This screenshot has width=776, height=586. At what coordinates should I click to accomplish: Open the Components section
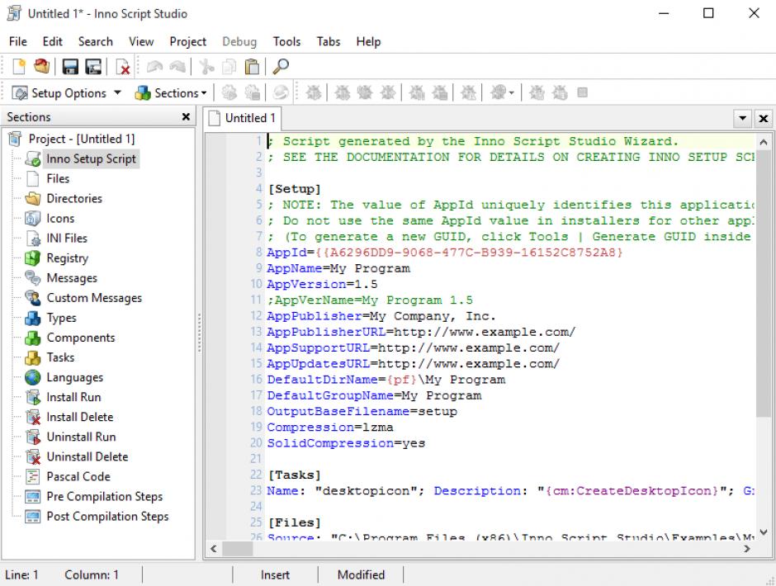point(81,338)
